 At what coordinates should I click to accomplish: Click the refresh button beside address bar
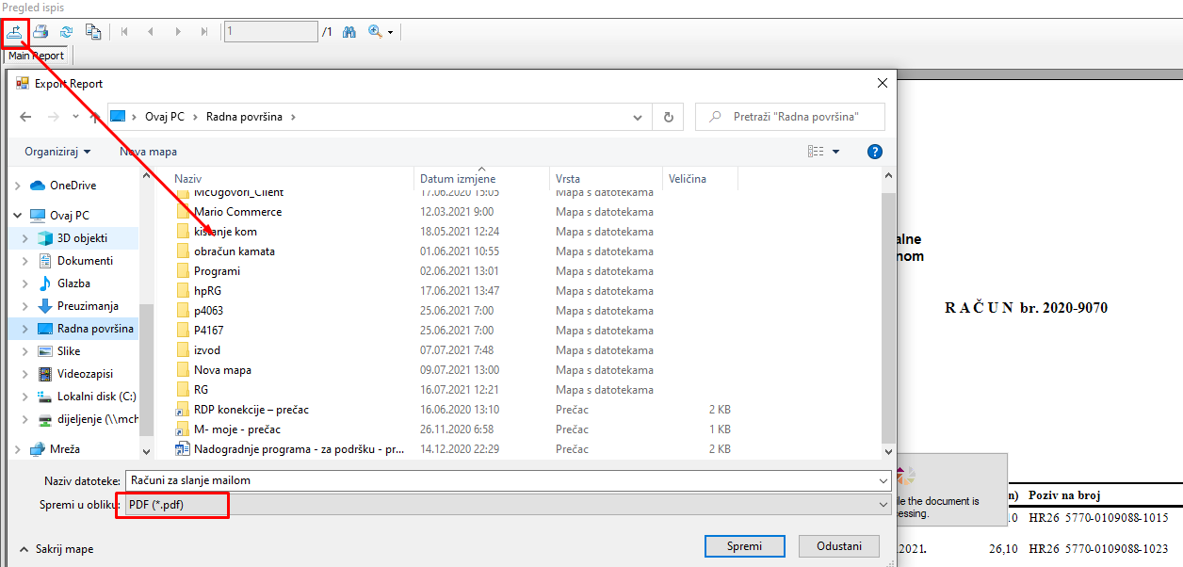coord(668,117)
